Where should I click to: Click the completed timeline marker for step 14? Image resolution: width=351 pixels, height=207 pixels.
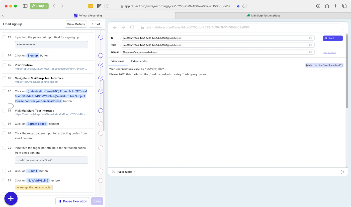pyautogui.click(x=101, y=55)
